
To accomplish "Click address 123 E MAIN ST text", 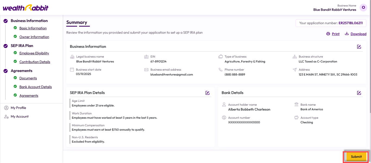I will [x=328, y=74].
